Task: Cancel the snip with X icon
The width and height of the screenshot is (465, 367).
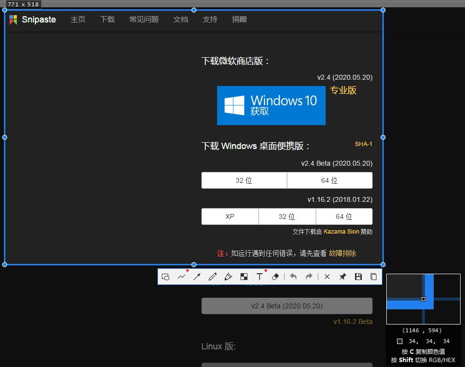Action: [x=327, y=277]
